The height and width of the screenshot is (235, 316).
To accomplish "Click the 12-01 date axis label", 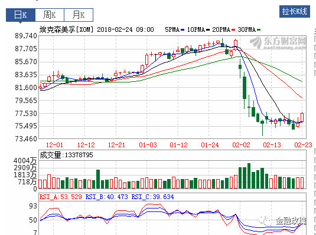I will [x=54, y=145].
